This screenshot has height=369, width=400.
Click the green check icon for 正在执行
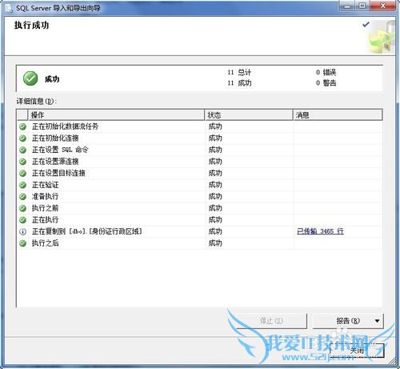[x=23, y=220]
